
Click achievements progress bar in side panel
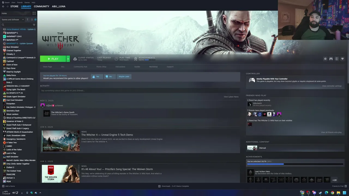(x=295, y=164)
